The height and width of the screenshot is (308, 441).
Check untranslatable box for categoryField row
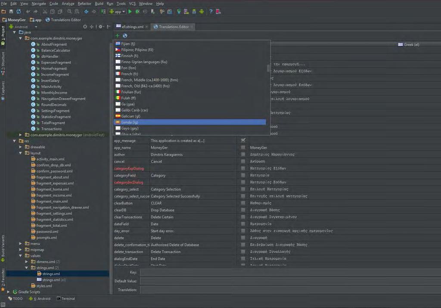pyautogui.click(x=243, y=175)
